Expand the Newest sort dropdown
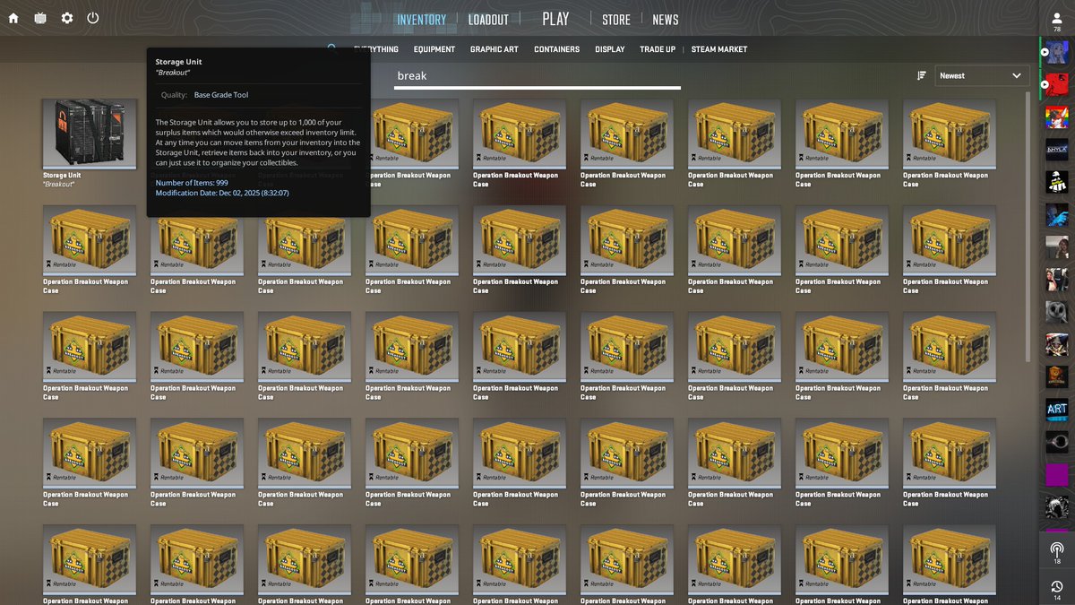Screen dimensions: 1075x605 click(x=980, y=76)
